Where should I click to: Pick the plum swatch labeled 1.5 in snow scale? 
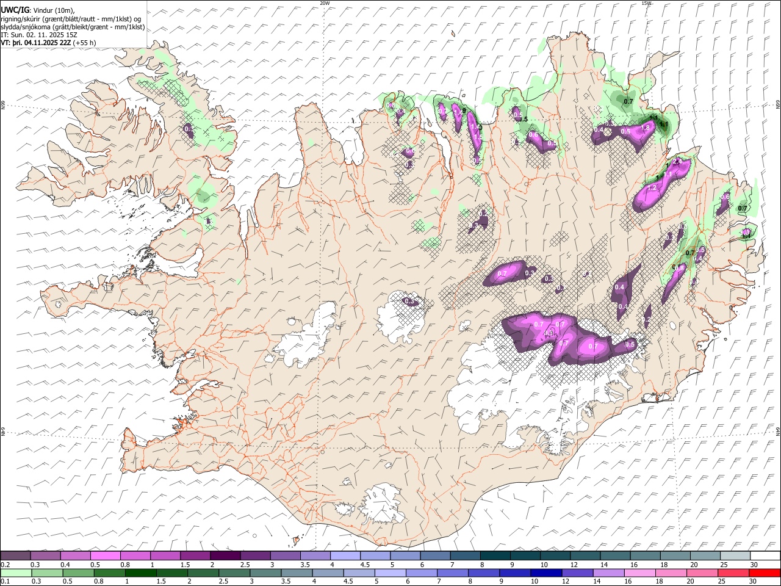point(195,555)
